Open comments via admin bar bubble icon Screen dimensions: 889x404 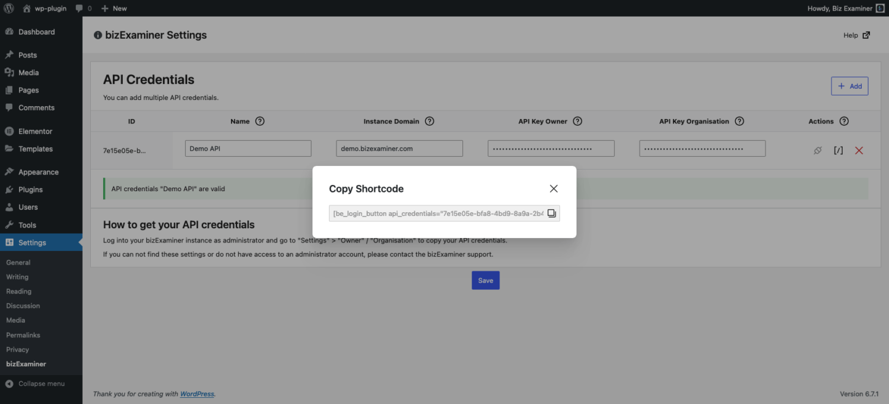[80, 8]
